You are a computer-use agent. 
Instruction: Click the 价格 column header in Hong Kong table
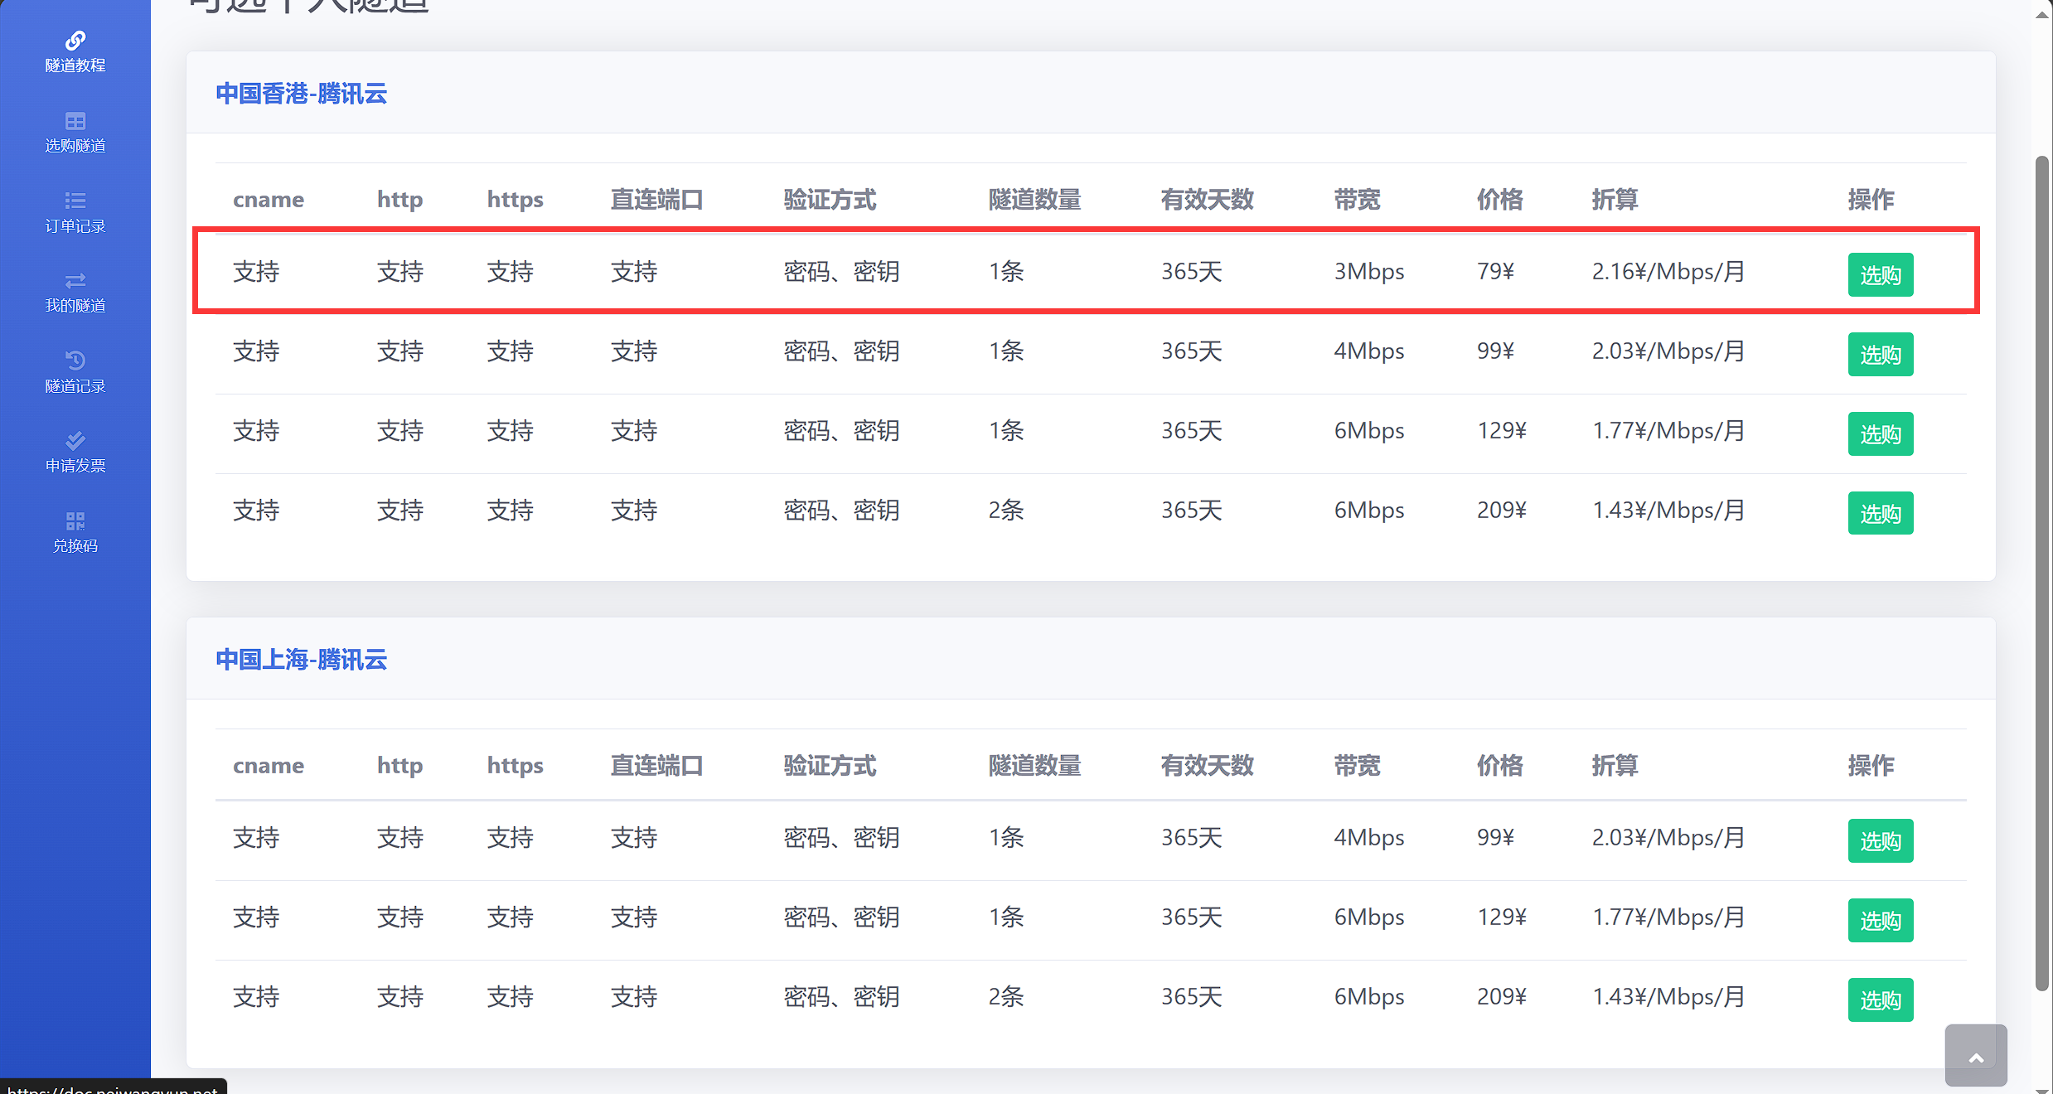coord(1499,200)
